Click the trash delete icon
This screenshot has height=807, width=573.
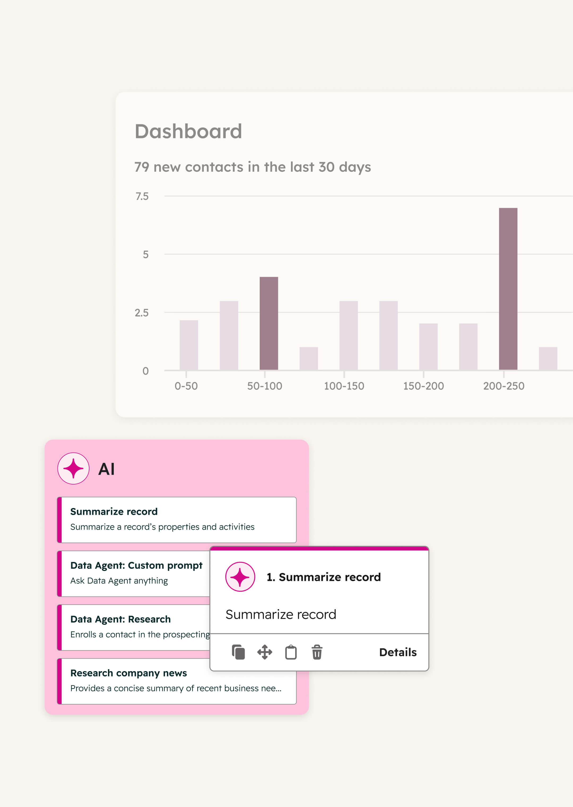pyautogui.click(x=317, y=652)
